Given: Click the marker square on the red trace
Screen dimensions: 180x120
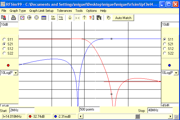Looking at the screenshot, I should (x=111, y=94).
